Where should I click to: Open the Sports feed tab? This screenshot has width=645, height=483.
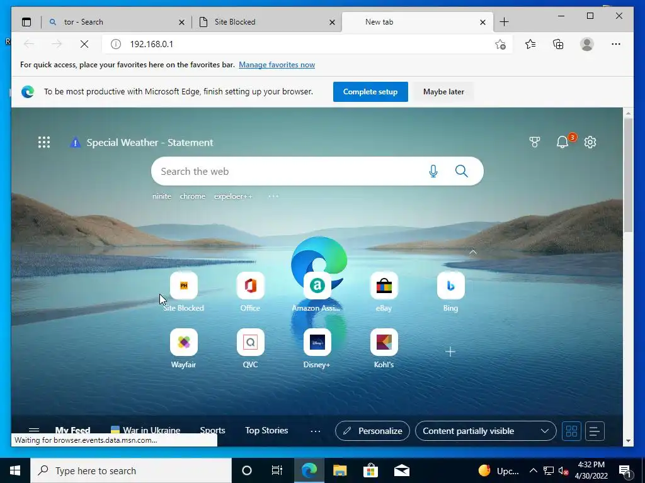pyautogui.click(x=212, y=430)
